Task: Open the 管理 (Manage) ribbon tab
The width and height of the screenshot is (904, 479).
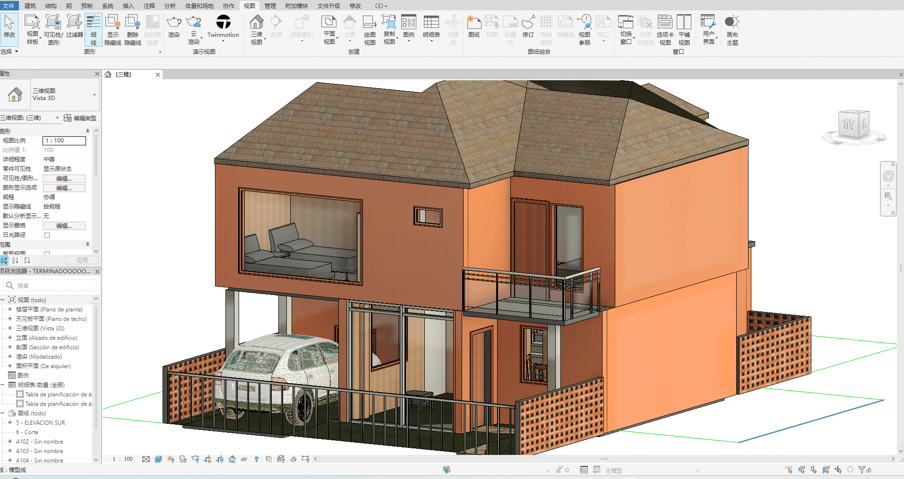Action: click(x=270, y=6)
